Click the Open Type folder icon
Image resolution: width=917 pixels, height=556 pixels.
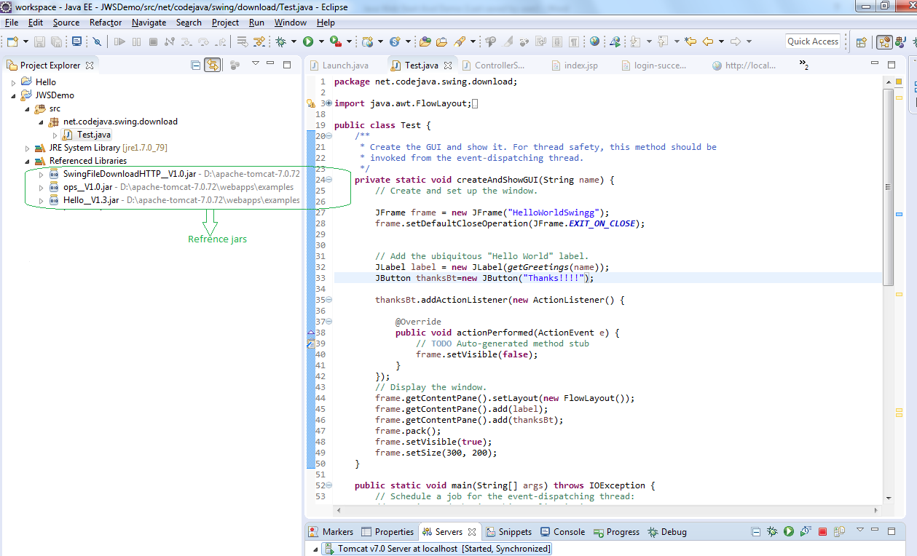pos(425,41)
